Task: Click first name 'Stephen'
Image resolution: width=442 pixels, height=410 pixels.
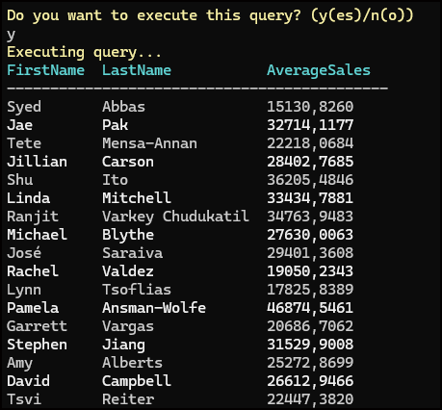Action: (38, 345)
